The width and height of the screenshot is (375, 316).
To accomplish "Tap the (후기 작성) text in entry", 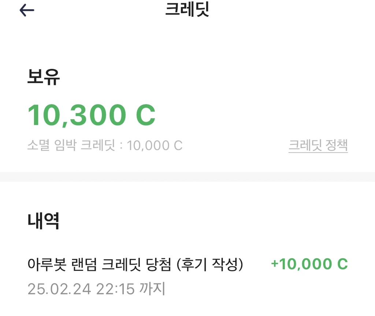I will pyautogui.click(x=209, y=264).
